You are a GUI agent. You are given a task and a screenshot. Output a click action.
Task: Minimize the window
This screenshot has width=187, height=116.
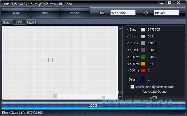click(162, 3)
